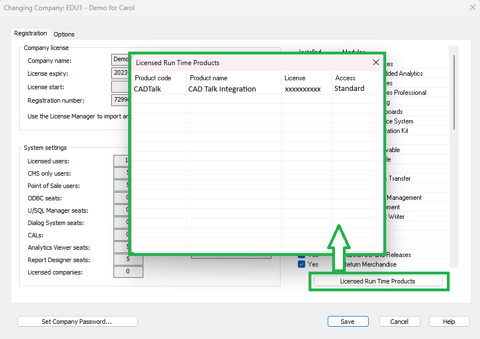Uncheck the Return Merchandise Yes checkbox
The height and width of the screenshot is (339, 480).
(x=302, y=264)
